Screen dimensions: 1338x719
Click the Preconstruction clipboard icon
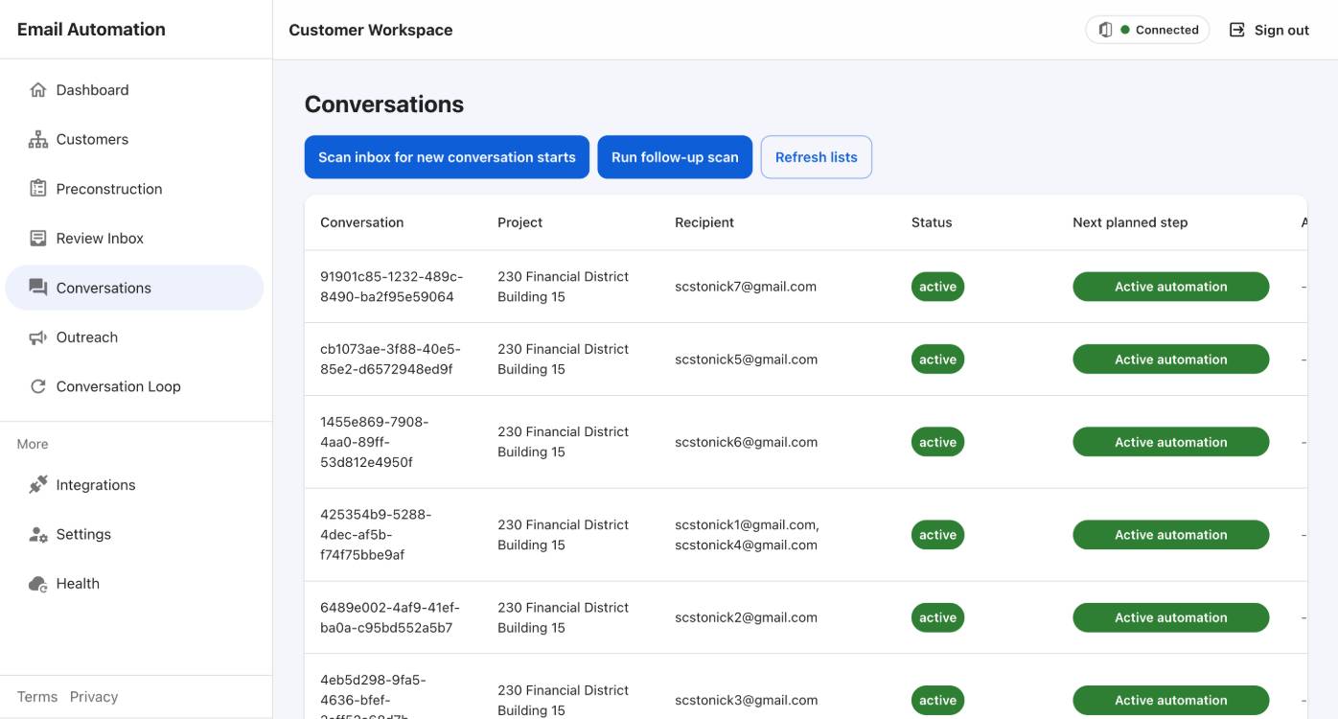pyautogui.click(x=38, y=189)
